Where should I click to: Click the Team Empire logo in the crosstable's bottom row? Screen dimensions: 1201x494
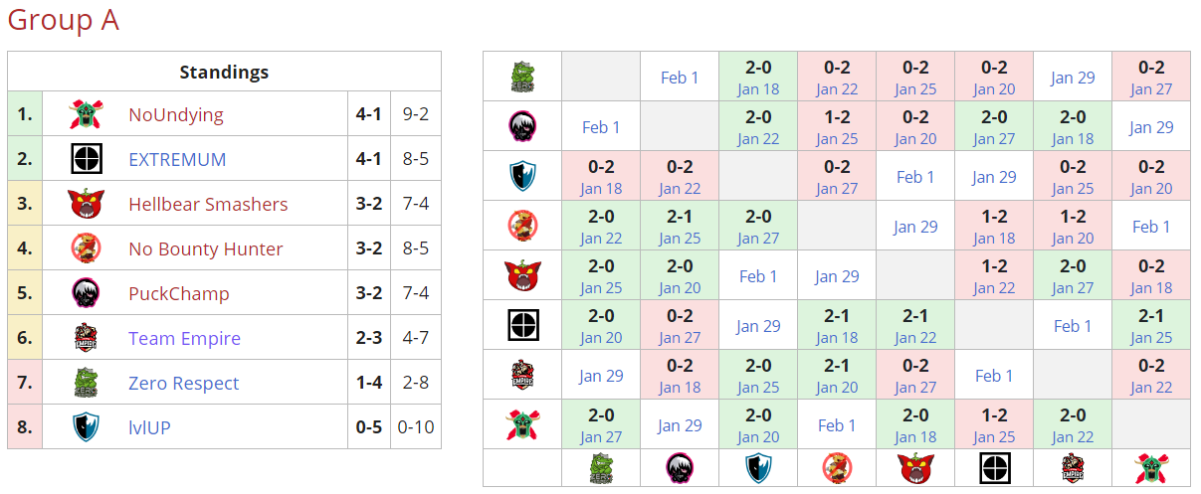[1073, 468]
